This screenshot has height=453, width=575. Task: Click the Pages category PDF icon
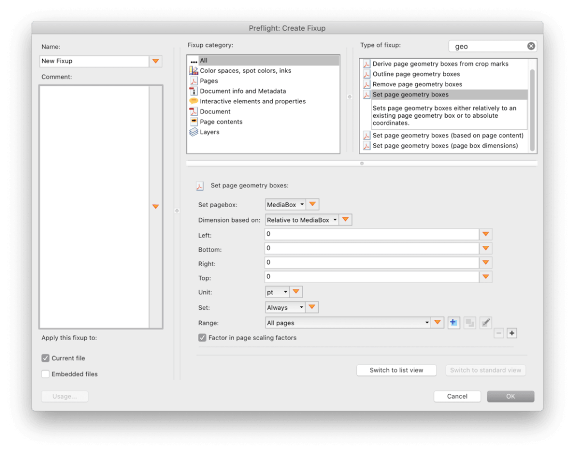(x=194, y=80)
